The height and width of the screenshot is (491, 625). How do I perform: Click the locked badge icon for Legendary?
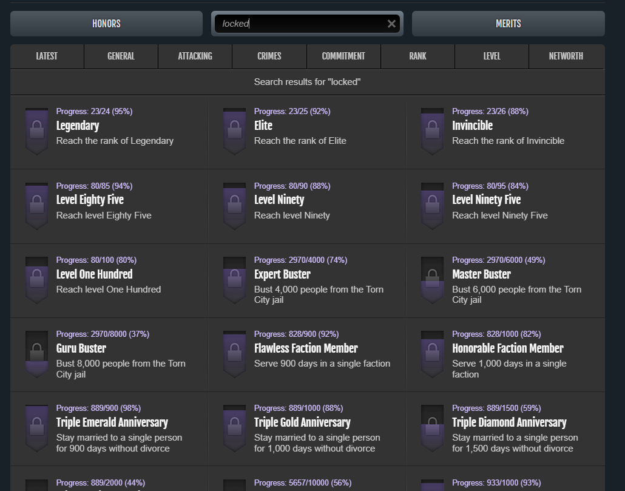point(36,132)
